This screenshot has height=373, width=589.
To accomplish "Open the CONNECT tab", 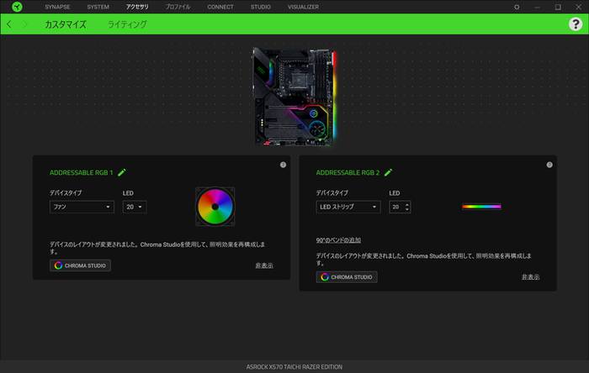I will [x=220, y=7].
